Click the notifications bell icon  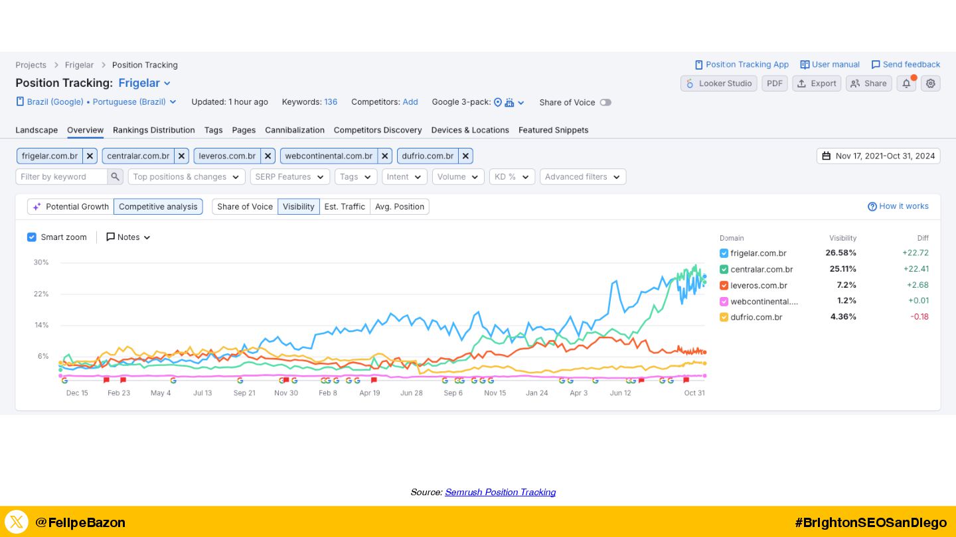point(906,84)
